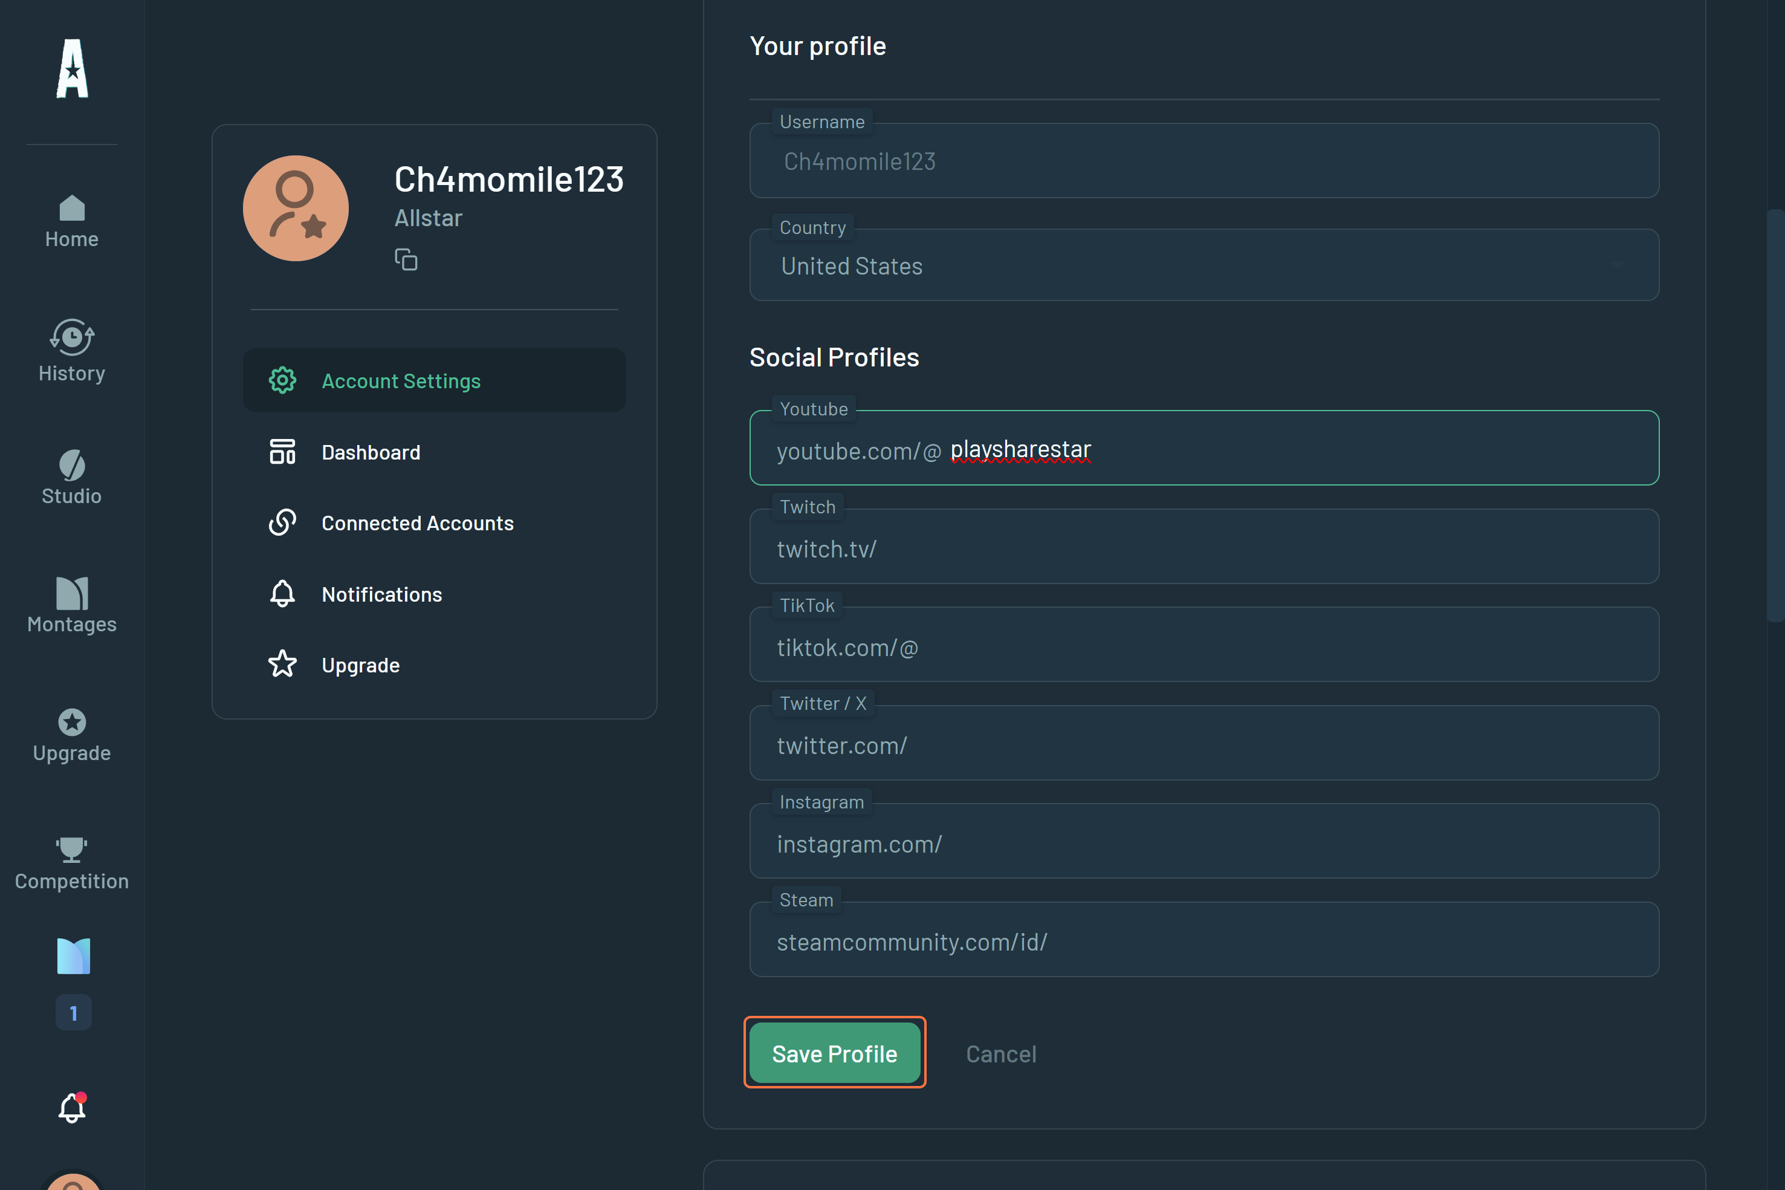Click the Cancel link
The height and width of the screenshot is (1190, 1785).
1000,1054
